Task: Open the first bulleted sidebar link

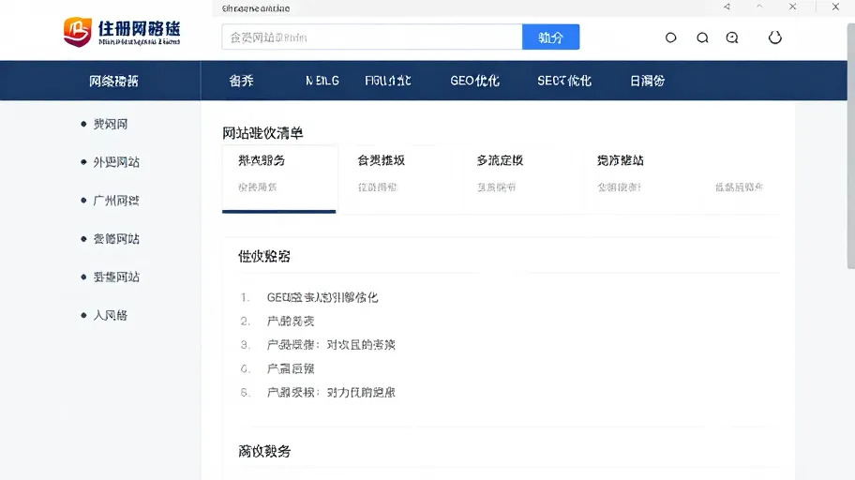Action: (x=110, y=124)
